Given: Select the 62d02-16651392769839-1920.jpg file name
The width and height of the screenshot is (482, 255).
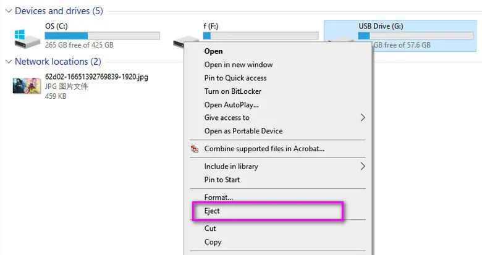Looking at the screenshot, I should pos(96,77).
